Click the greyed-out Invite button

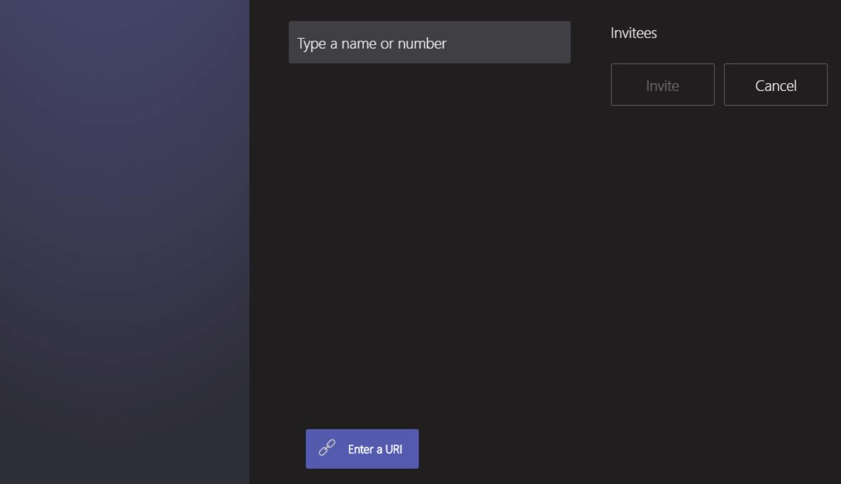[662, 85]
